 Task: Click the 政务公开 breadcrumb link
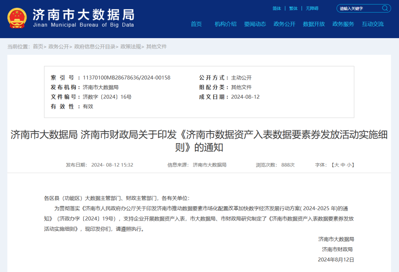(x=56, y=47)
